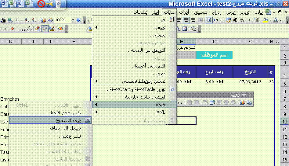Toggle the Control Toolbox icon

[45, 29]
